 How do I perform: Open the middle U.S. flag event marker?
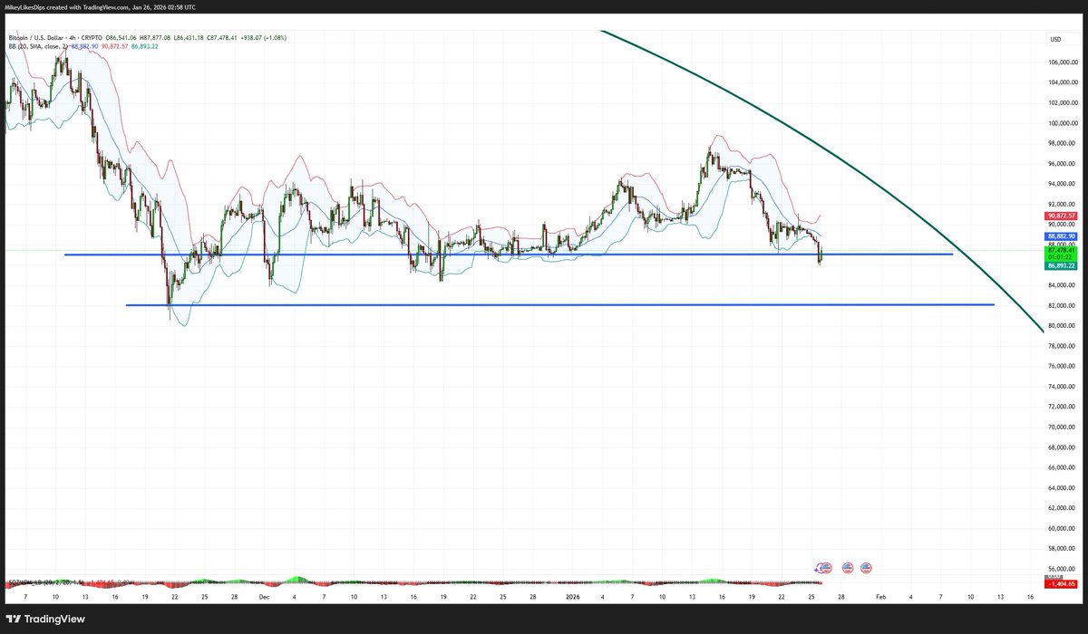pyautogui.click(x=848, y=568)
